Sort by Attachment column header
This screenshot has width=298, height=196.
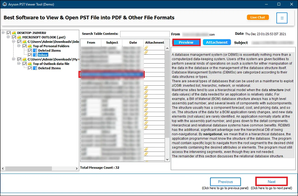(x=154, y=42)
